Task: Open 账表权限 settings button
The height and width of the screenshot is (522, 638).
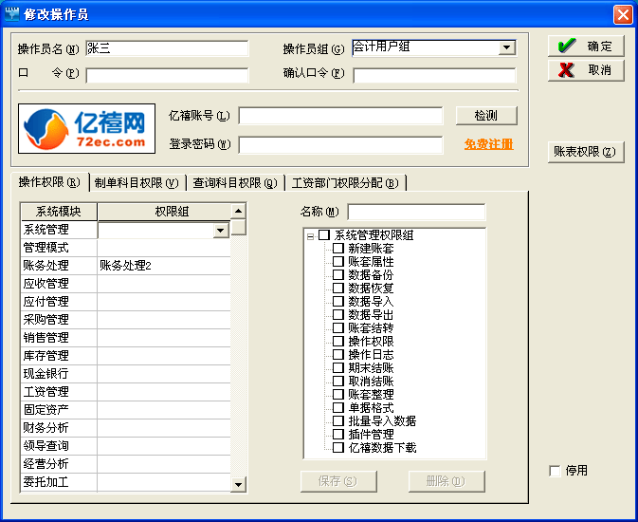Action: tap(585, 152)
